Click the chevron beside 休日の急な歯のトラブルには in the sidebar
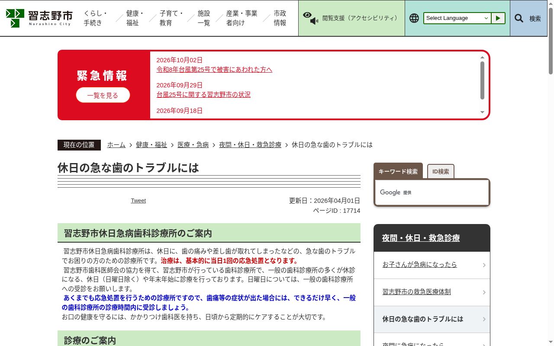This screenshot has height=346, width=554. coord(484,319)
